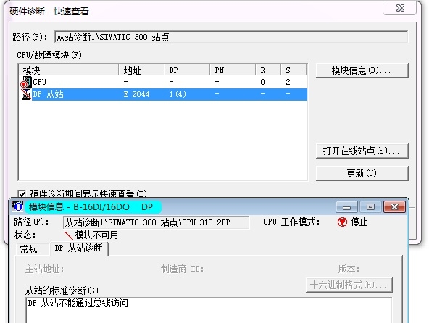Click the 模块 column header
Viewport: 429px width, 323px height.
pyautogui.click(x=68, y=70)
